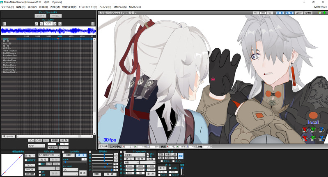Open the 白背景.x accessory dropdown

(x=135, y=155)
